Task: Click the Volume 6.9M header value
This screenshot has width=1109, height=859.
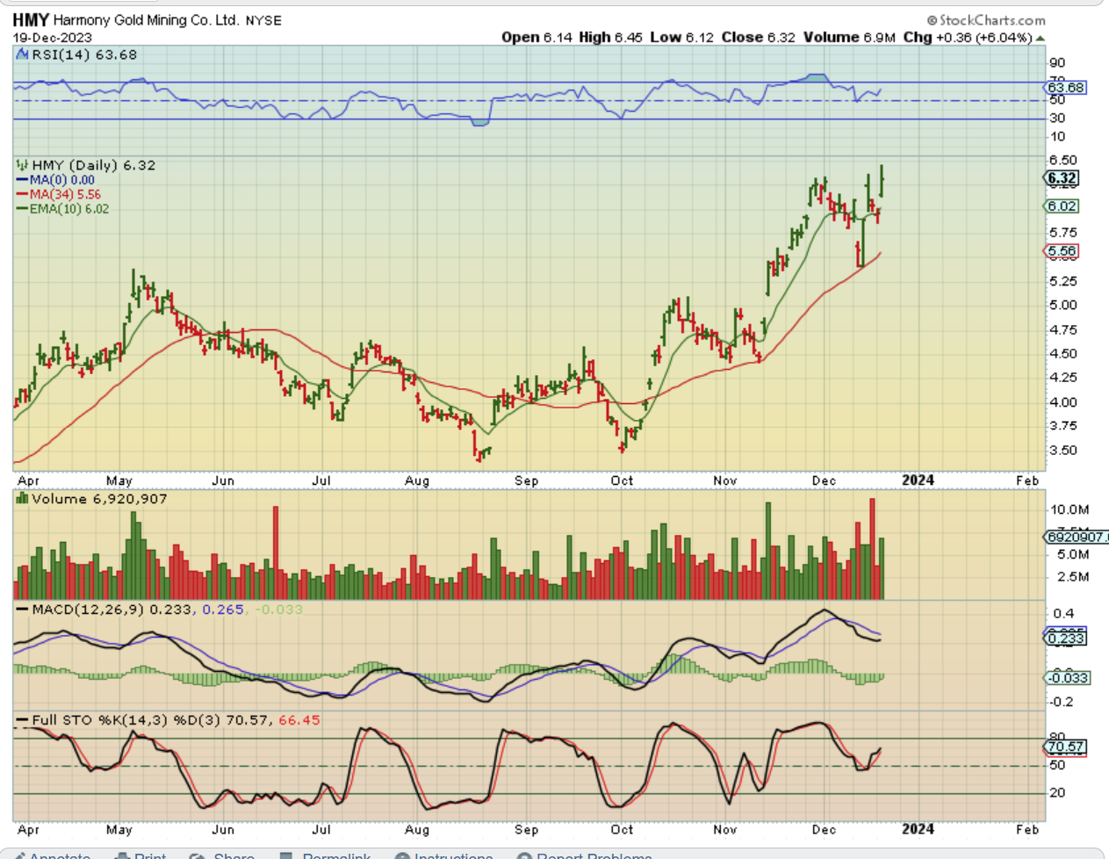Action: coord(849,37)
